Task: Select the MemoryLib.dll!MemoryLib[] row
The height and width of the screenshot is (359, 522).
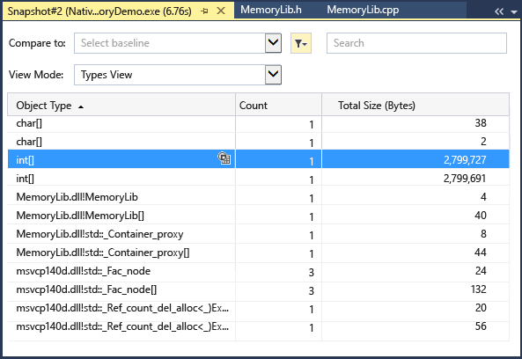Action: pos(258,216)
